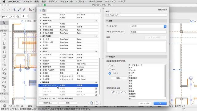Image resolution: width=197 pixels, height=111 pixels.
Task: Open the 編集 menu
Action: (x=37, y=2)
